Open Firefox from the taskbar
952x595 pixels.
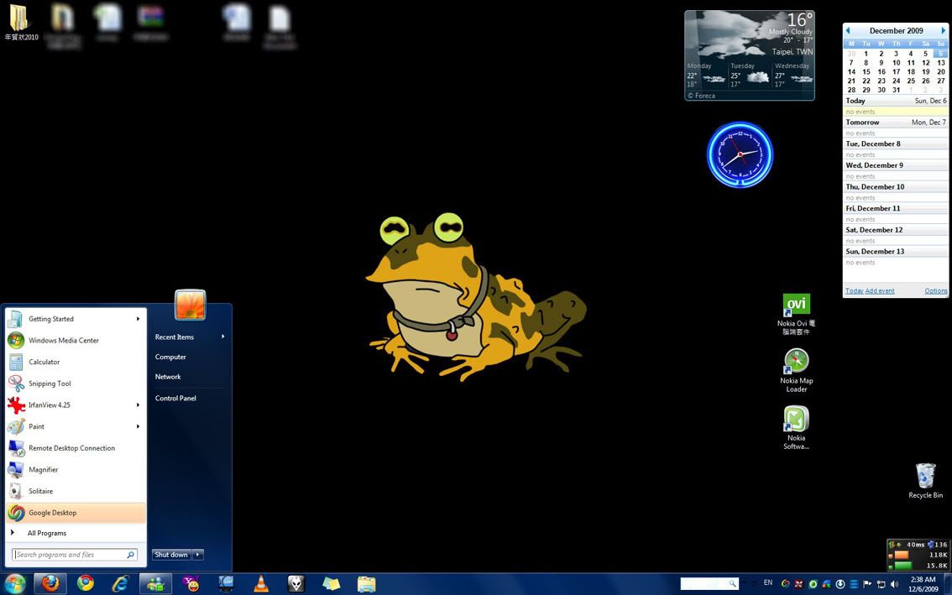(50, 583)
